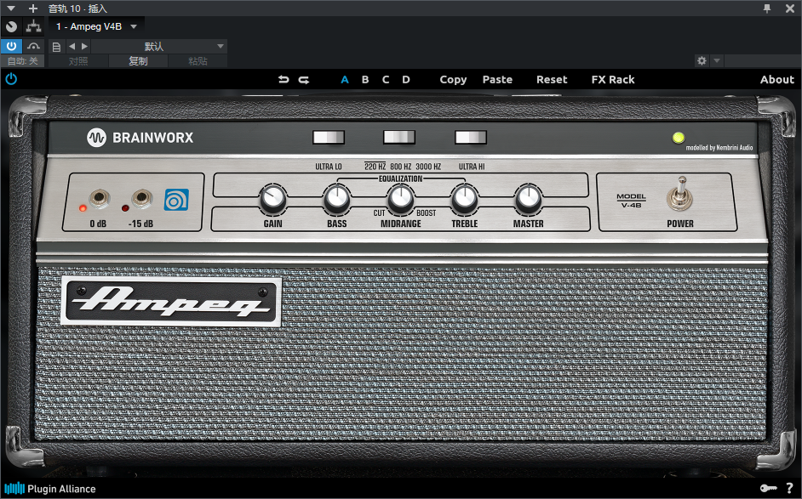Toggle the midrange frequency rocker switch
Screen dimensions: 802x499
pyautogui.click(x=399, y=137)
